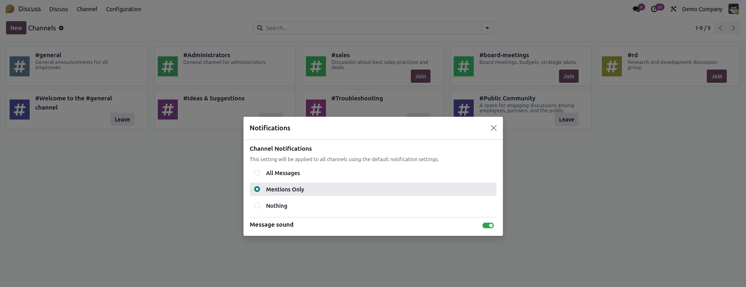Image resolution: width=746 pixels, height=287 pixels.
Task: Click the previous page chevron in the pager
Action: 720,28
